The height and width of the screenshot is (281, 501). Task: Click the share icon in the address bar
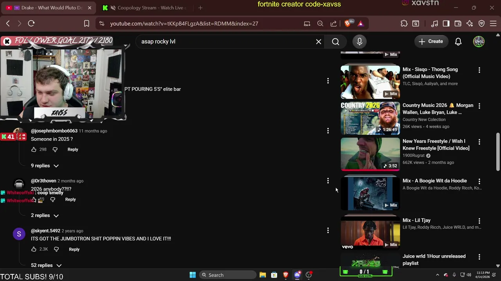click(x=333, y=23)
